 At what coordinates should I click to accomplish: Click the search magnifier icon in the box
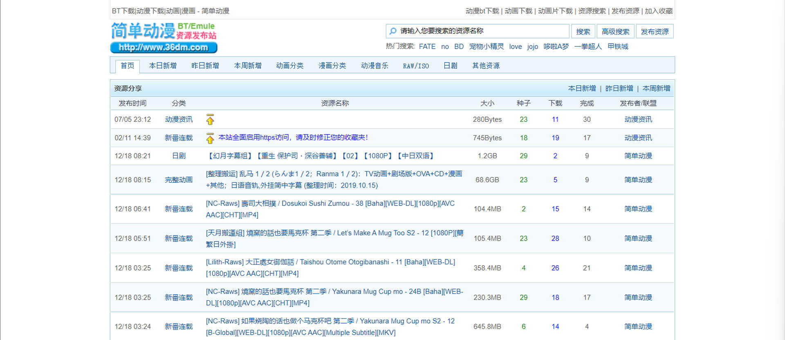pyautogui.click(x=393, y=31)
